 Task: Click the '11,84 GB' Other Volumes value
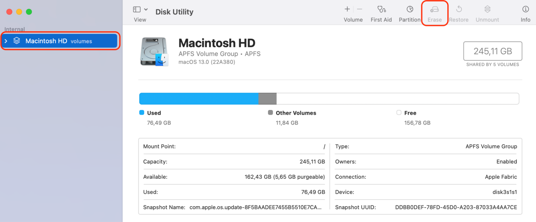tap(287, 123)
